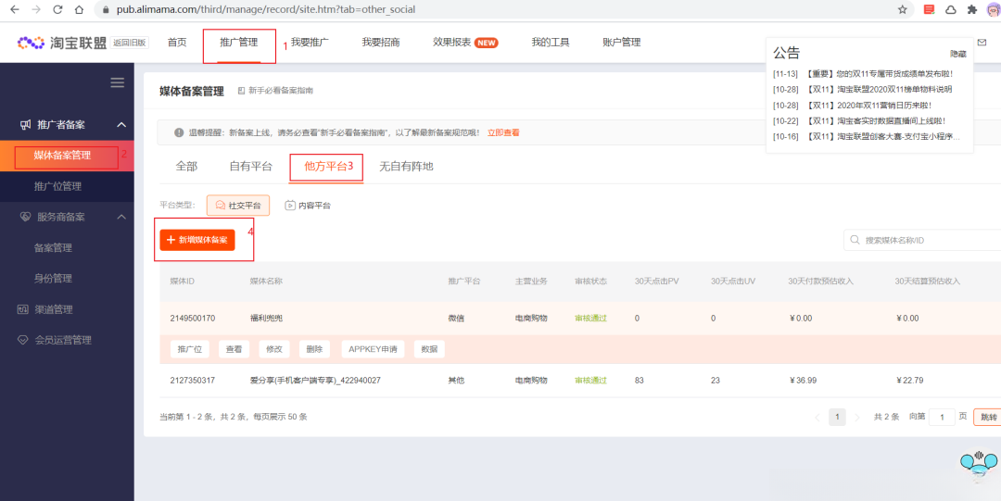
Task: Click 返回旧版 button beside logo
Action: tap(130, 43)
